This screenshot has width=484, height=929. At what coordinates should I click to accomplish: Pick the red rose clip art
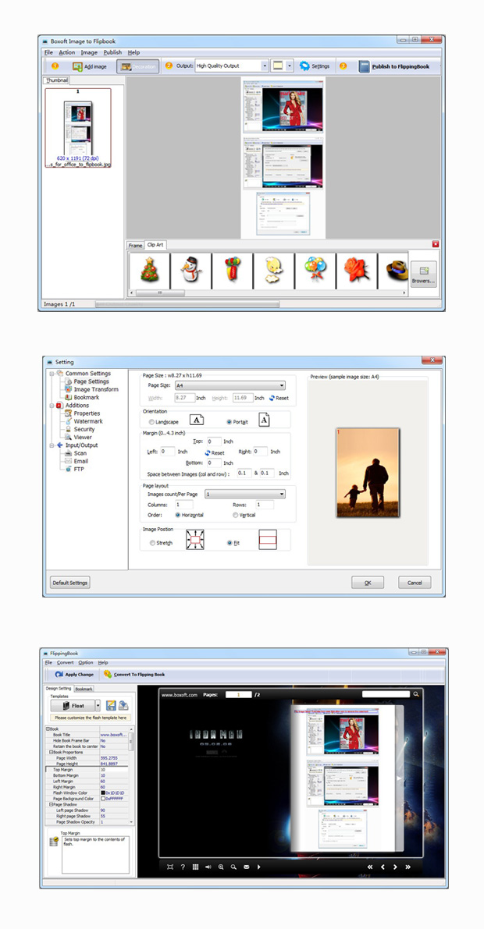(357, 270)
